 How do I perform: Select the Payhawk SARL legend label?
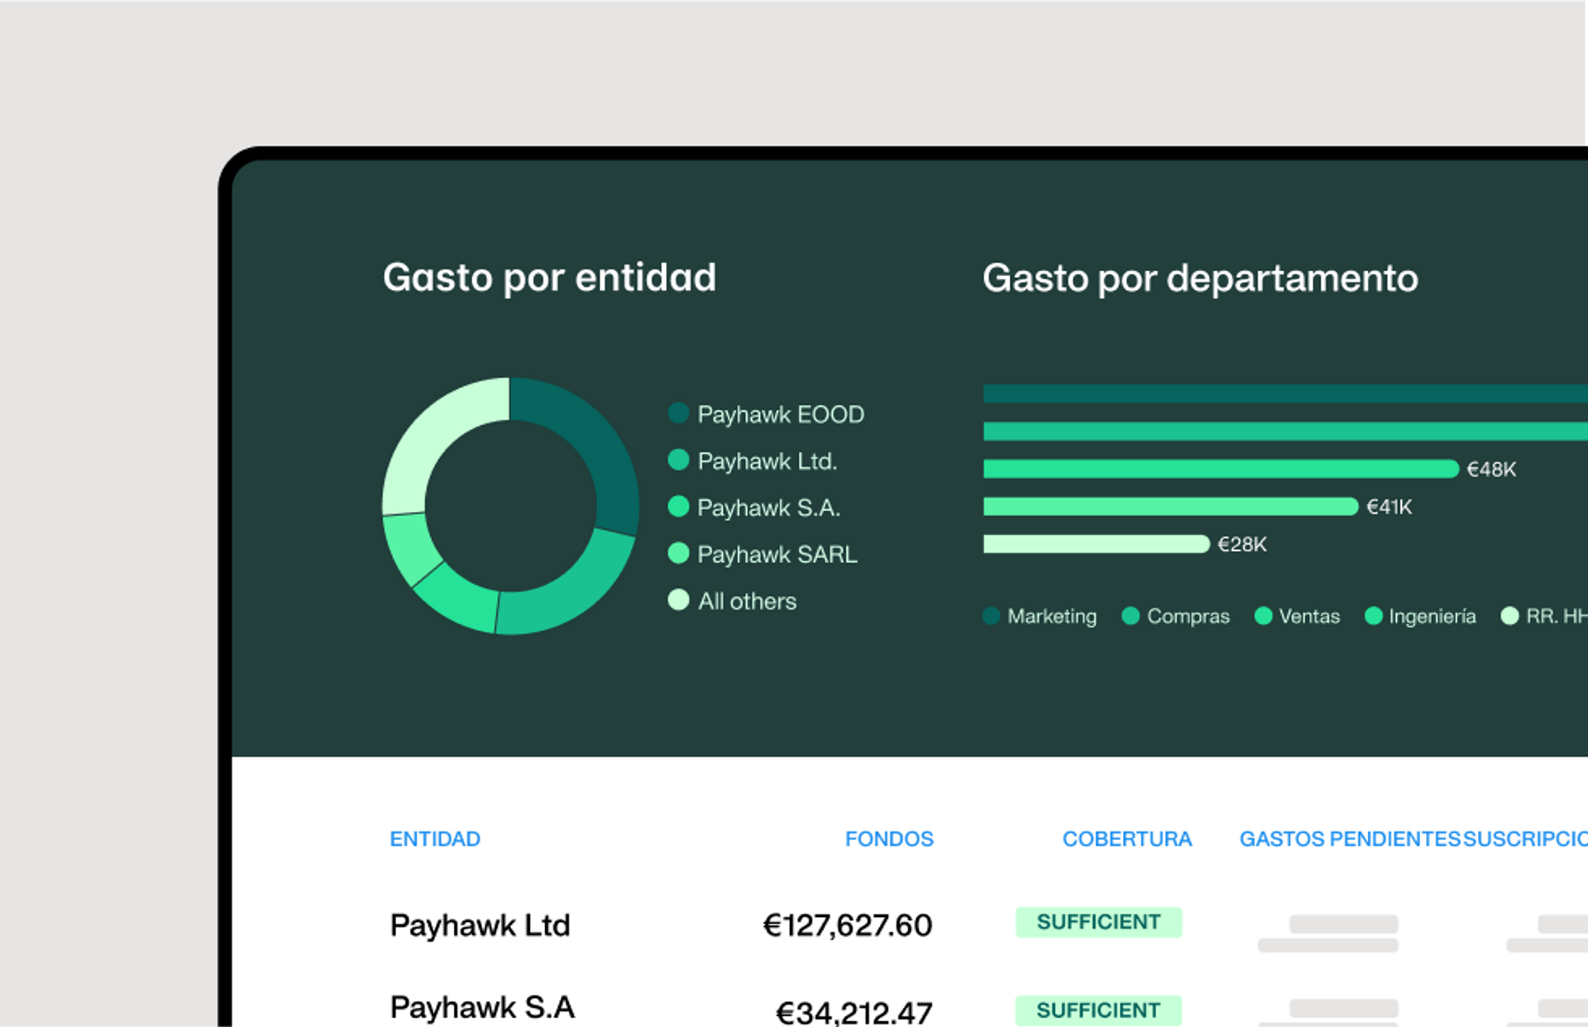click(777, 554)
